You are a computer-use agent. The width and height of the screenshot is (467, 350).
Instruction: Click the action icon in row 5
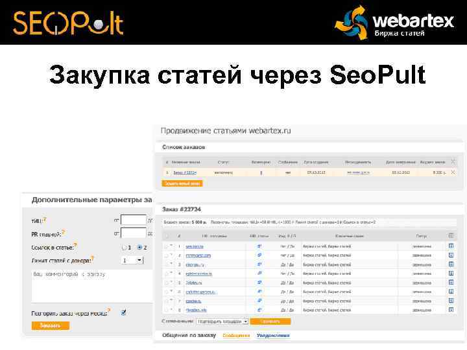451,282
